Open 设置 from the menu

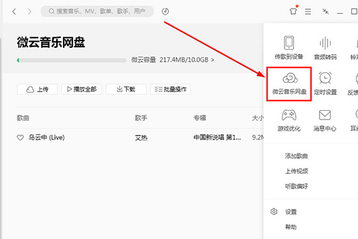[x=290, y=212]
